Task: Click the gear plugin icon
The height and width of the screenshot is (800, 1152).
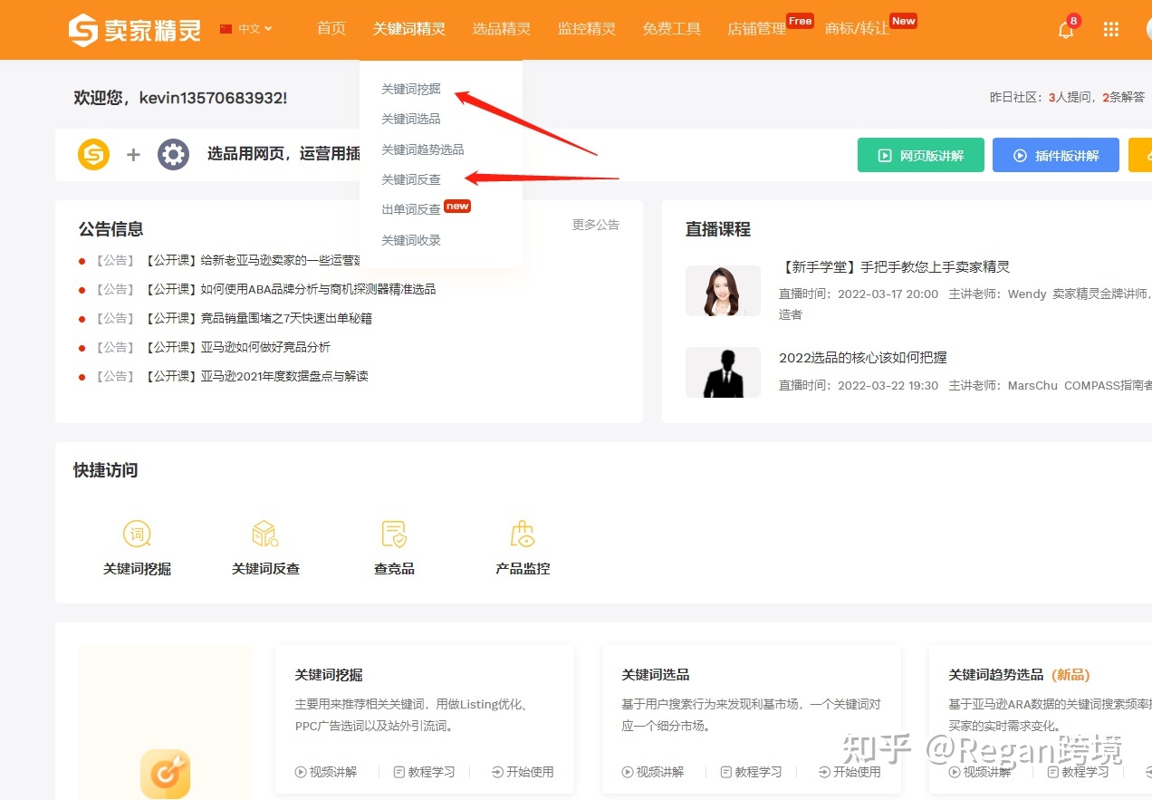Action: [x=173, y=154]
